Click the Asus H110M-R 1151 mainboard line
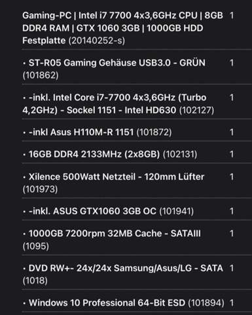252x315 pixels. tap(137, 132)
